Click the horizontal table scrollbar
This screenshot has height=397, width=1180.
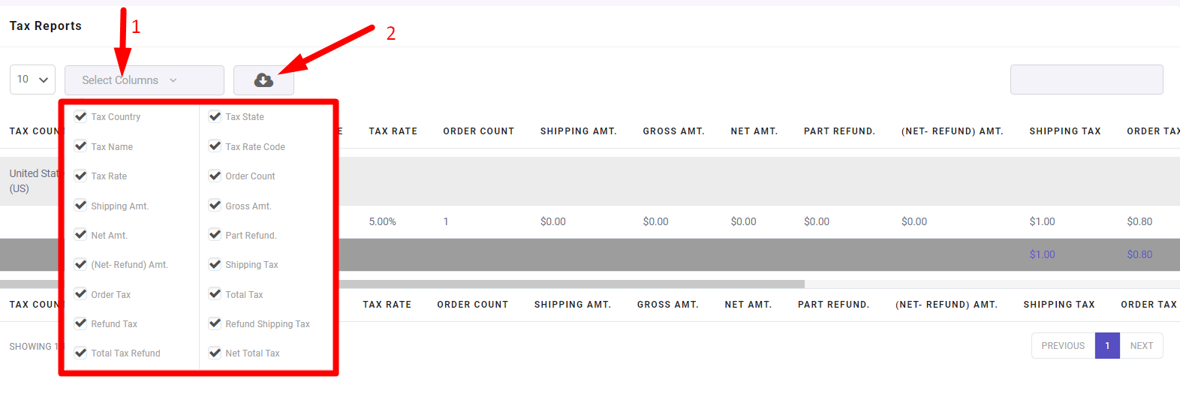(402, 284)
